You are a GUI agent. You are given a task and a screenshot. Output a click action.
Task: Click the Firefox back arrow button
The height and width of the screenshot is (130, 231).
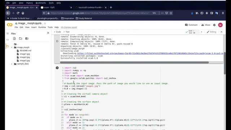(x=8, y=13)
